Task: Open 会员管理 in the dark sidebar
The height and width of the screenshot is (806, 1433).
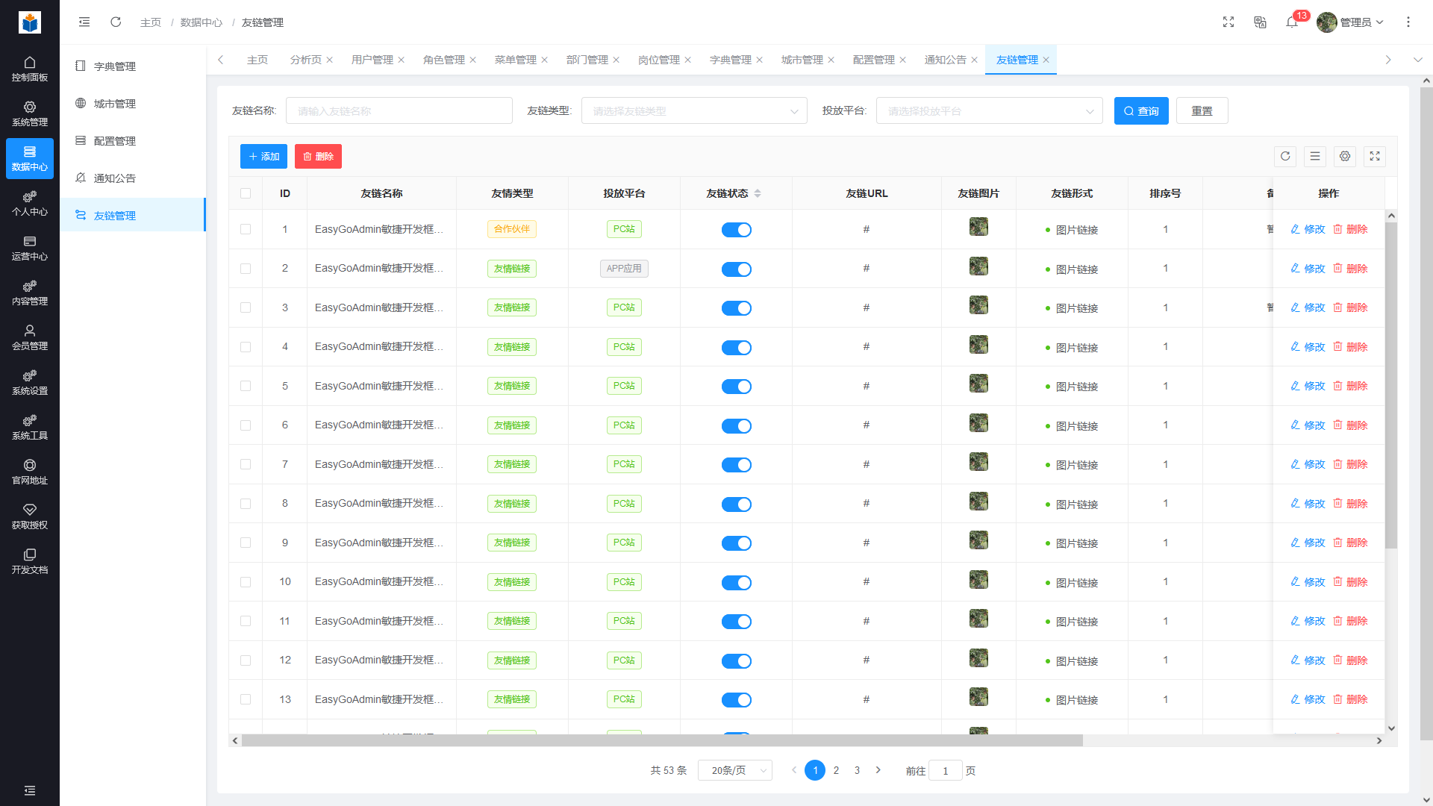Action: pyautogui.click(x=30, y=337)
